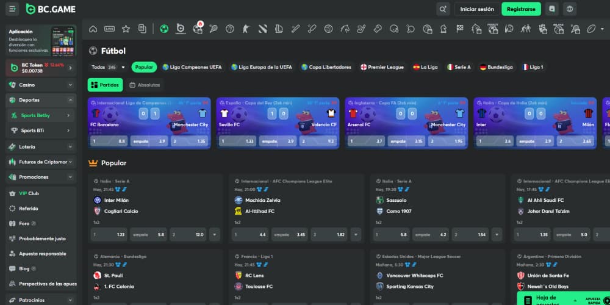Select the Counter-Strike soldier icon
The height and width of the screenshot is (305, 610).
(x=246, y=29)
